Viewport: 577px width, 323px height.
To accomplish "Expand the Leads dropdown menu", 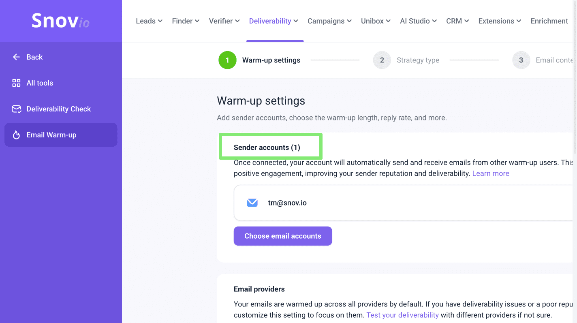I will (149, 21).
